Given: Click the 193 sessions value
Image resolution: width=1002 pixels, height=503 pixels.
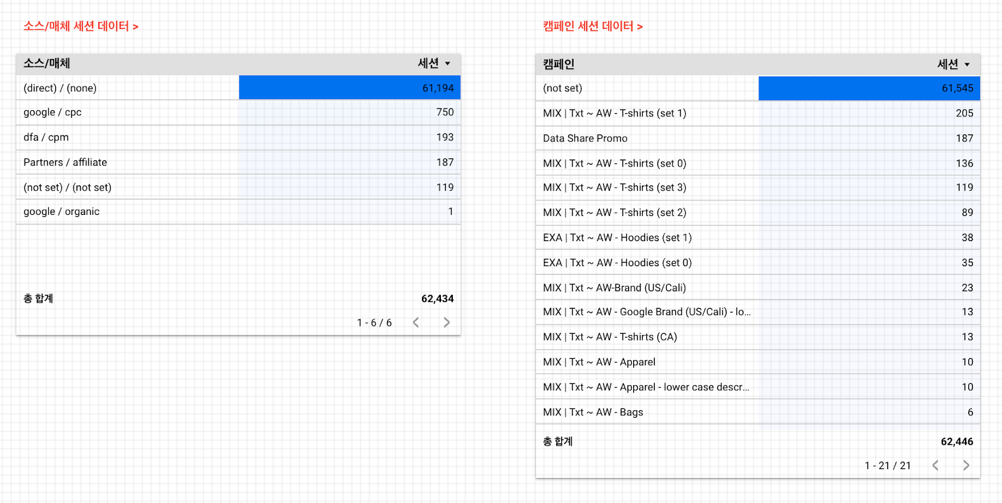Looking at the screenshot, I should coord(445,137).
